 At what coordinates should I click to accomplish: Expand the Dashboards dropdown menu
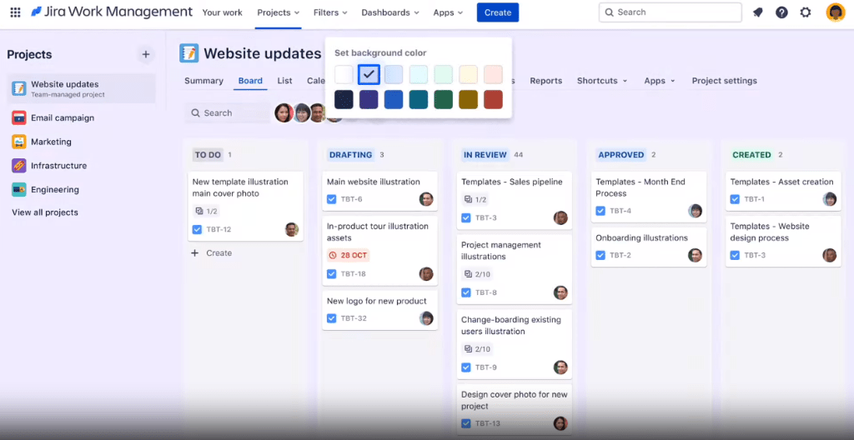point(390,12)
